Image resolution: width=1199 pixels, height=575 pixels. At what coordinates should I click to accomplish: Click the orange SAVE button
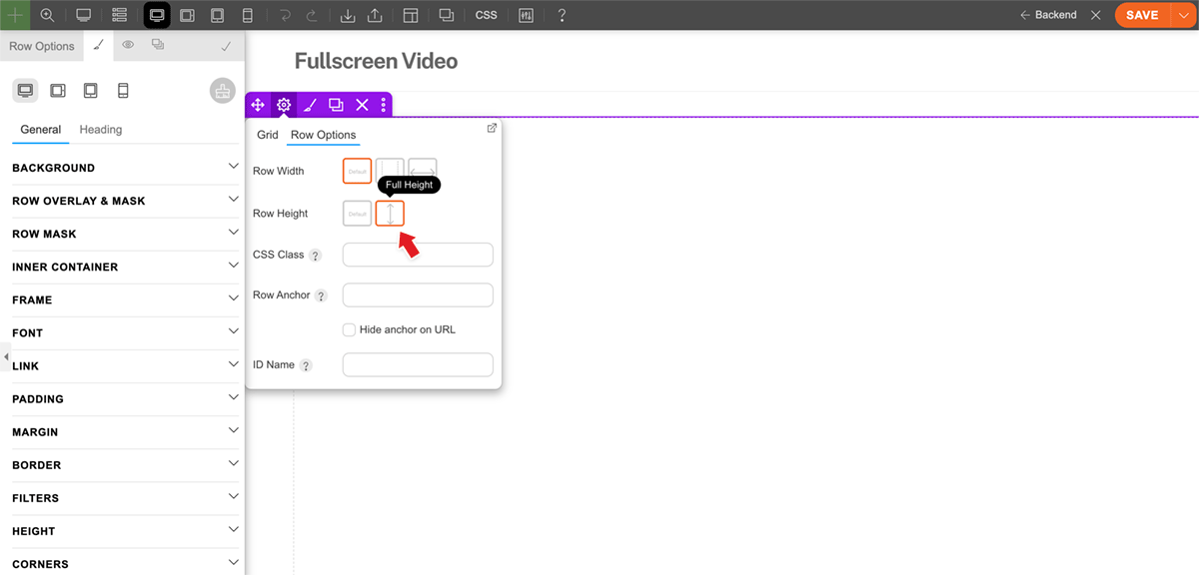1141,15
